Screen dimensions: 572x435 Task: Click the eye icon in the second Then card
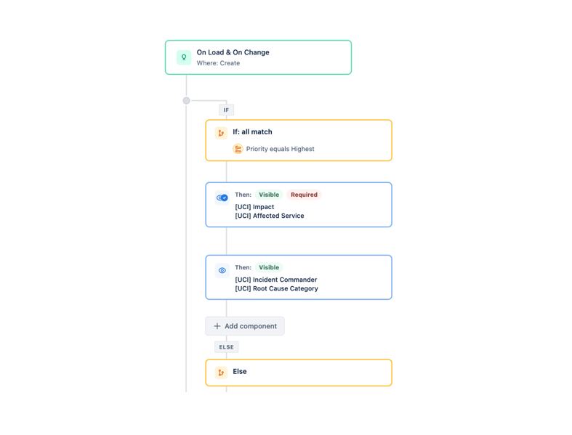pos(222,270)
